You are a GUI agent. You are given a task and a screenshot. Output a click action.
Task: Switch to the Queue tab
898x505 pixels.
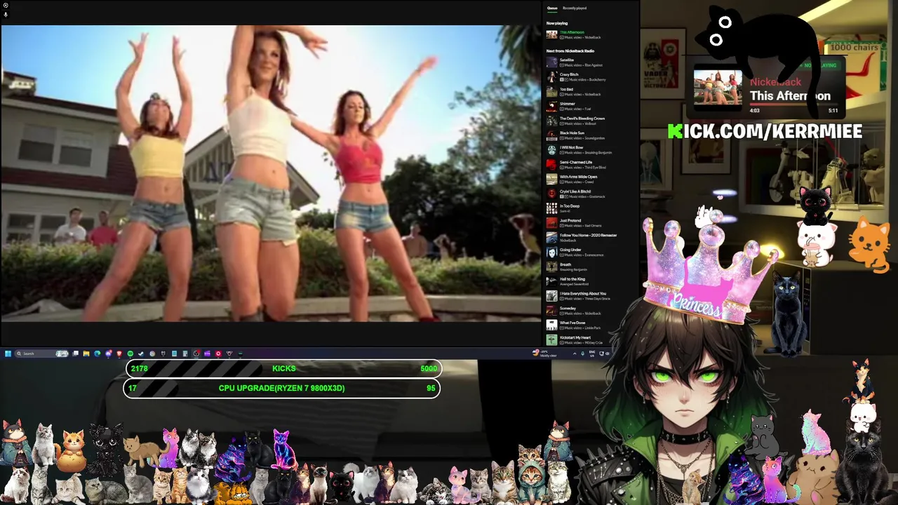pos(552,8)
